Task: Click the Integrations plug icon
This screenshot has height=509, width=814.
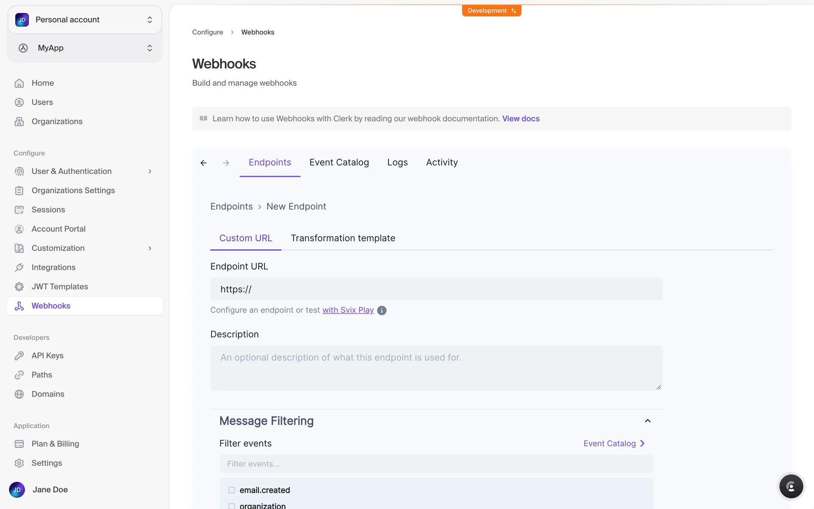Action: point(19,268)
